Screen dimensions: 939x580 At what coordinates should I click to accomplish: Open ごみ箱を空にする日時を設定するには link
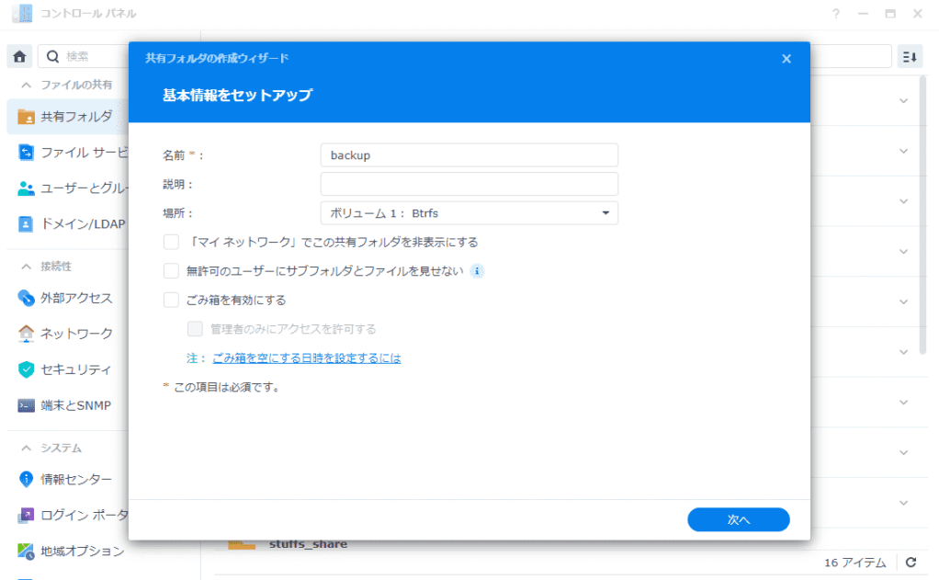pos(306,358)
